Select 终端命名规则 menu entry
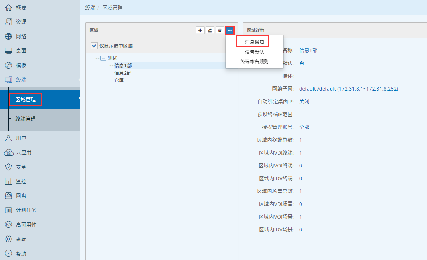This screenshot has width=427, height=260. tap(254, 61)
